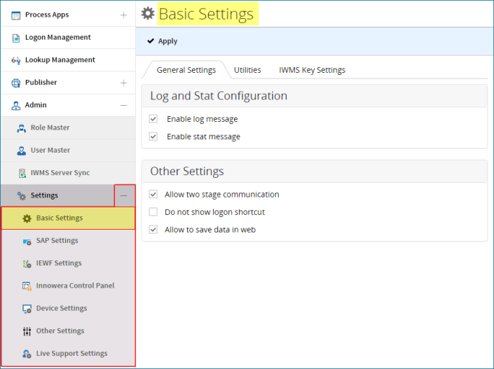The image size is (494, 369).
Task: Open SAP Settings in the sidebar
Action: tap(69, 241)
